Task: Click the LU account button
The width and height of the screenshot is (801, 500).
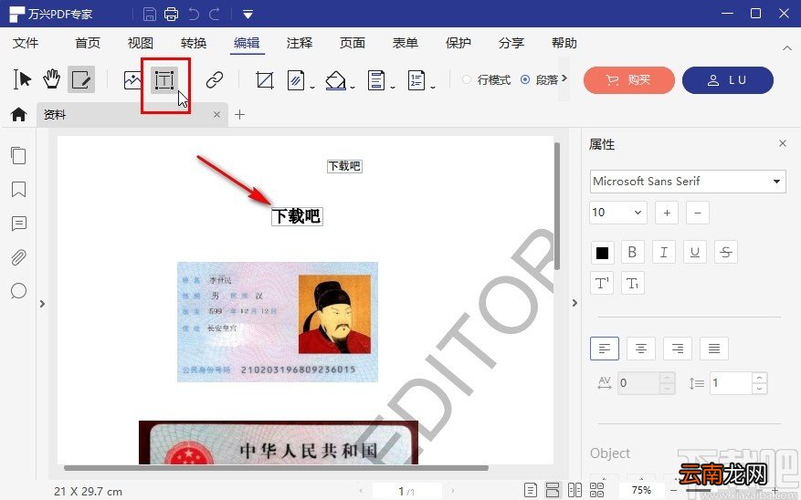Action: [x=727, y=80]
